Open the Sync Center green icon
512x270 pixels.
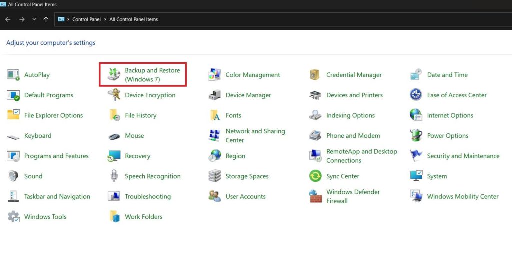[x=315, y=176]
